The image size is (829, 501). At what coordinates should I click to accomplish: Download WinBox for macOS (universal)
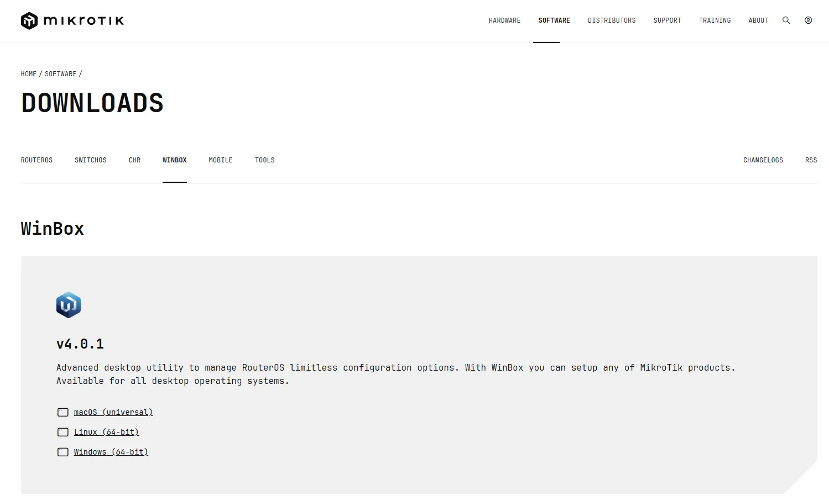113,413
